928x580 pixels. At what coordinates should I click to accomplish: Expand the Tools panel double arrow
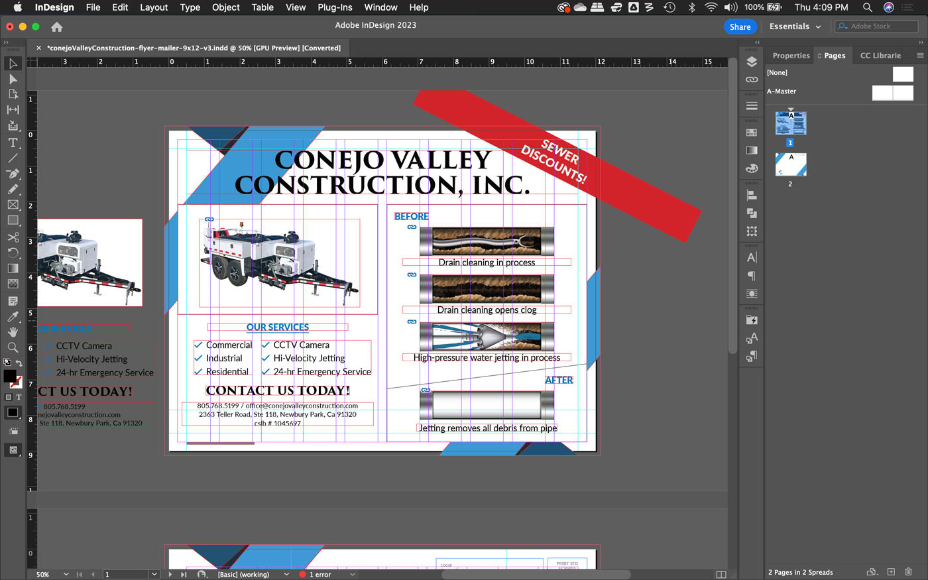pos(6,42)
